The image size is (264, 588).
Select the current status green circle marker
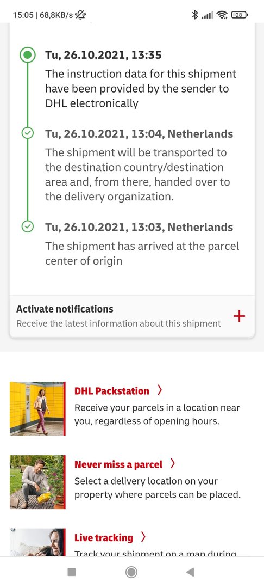pyautogui.click(x=27, y=56)
